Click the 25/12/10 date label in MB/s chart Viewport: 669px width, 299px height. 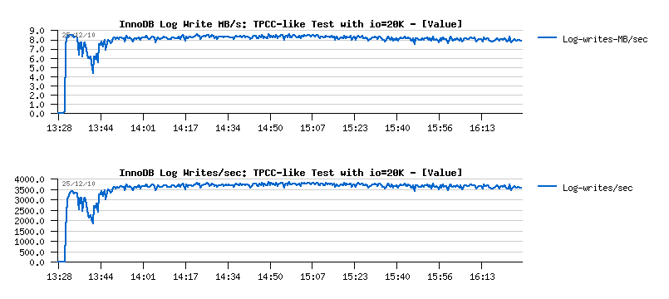pos(78,35)
